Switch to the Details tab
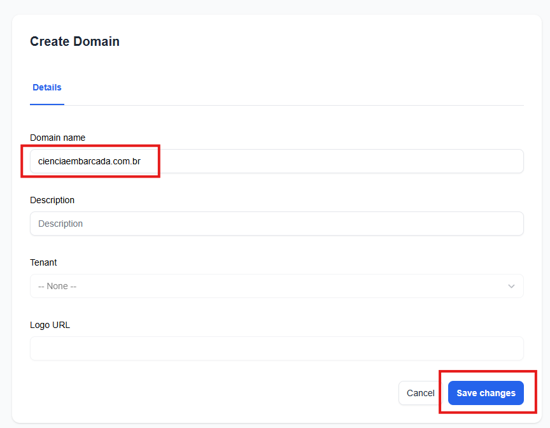The image size is (550, 428). [47, 87]
